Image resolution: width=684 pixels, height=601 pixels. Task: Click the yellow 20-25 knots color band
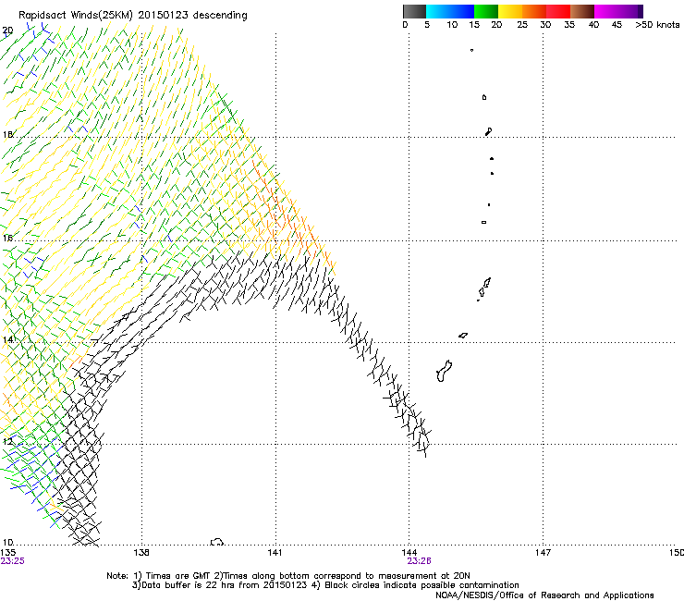tap(510, 11)
